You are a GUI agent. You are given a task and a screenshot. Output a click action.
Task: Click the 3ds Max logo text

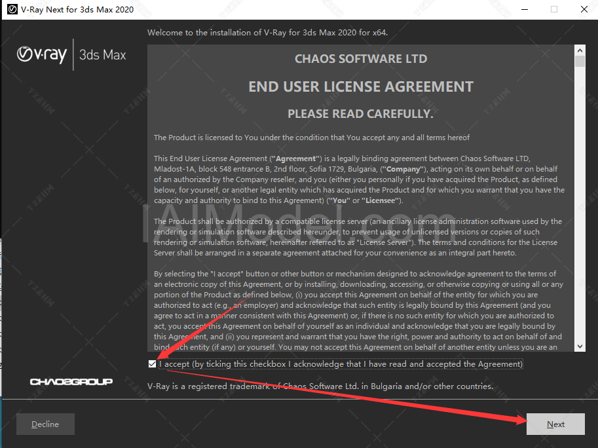103,55
